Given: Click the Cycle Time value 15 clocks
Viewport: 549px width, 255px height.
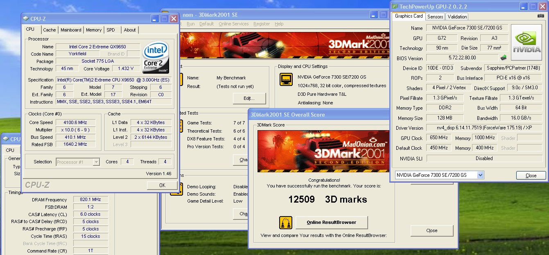Looking at the screenshot, I should (90, 237).
